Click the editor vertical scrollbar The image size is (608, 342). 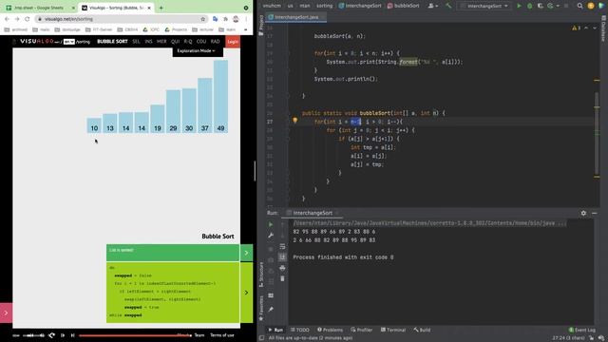tap(597, 134)
